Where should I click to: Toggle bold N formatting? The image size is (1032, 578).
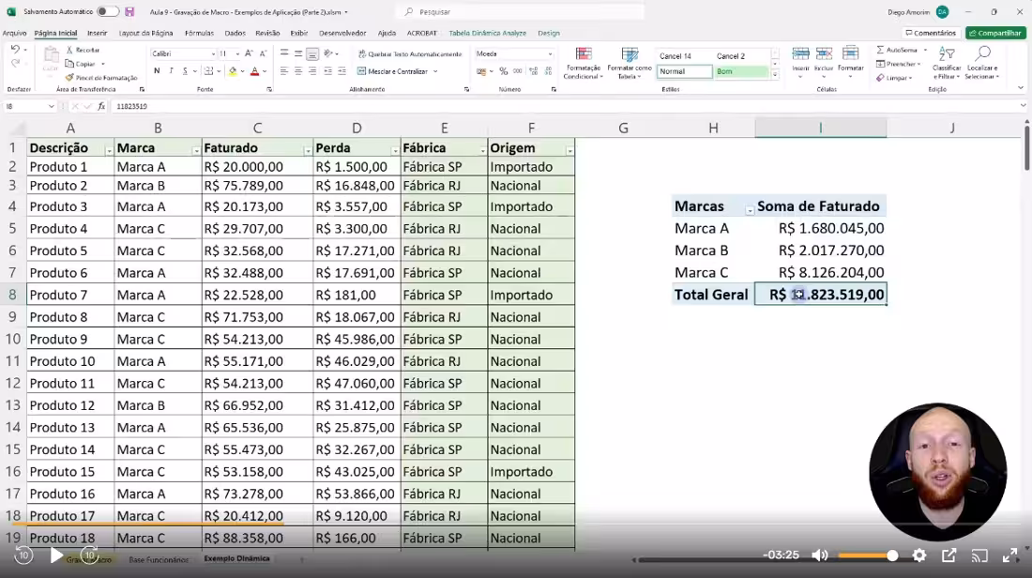pos(157,71)
